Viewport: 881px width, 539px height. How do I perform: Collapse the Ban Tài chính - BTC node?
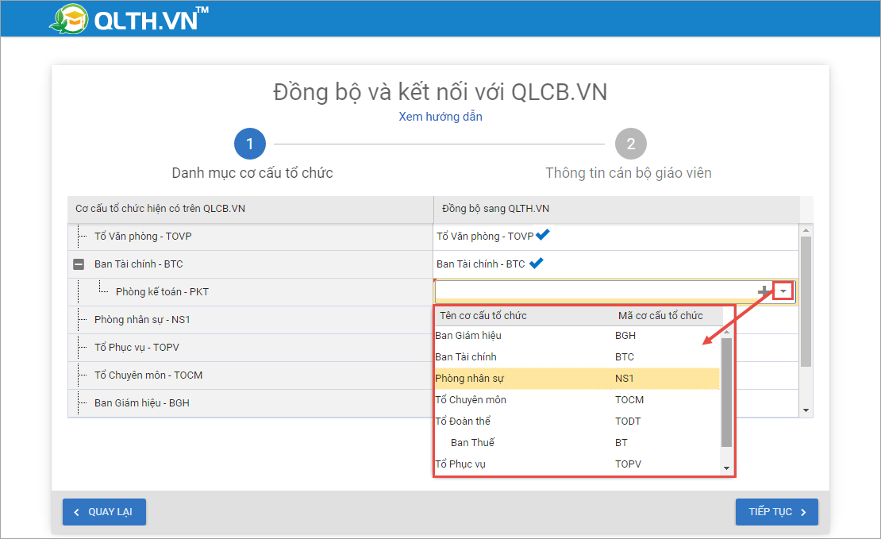pyautogui.click(x=79, y=264)
